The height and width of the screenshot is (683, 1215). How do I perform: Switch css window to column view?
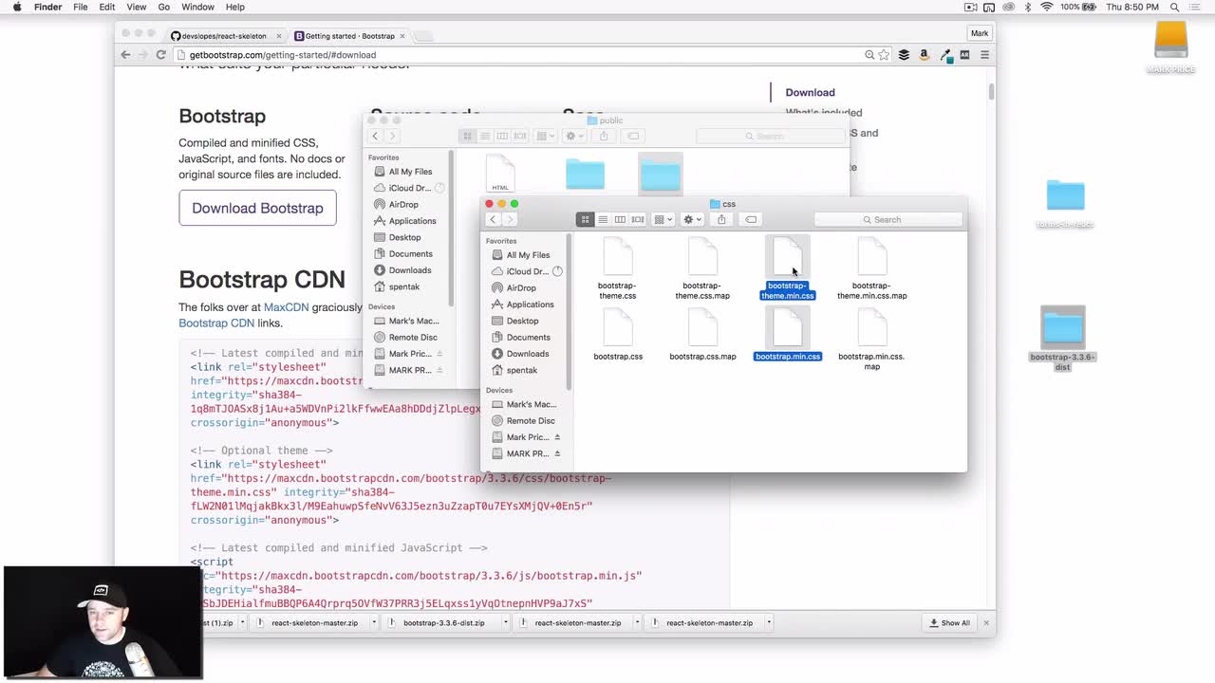(x=620, y=219)
